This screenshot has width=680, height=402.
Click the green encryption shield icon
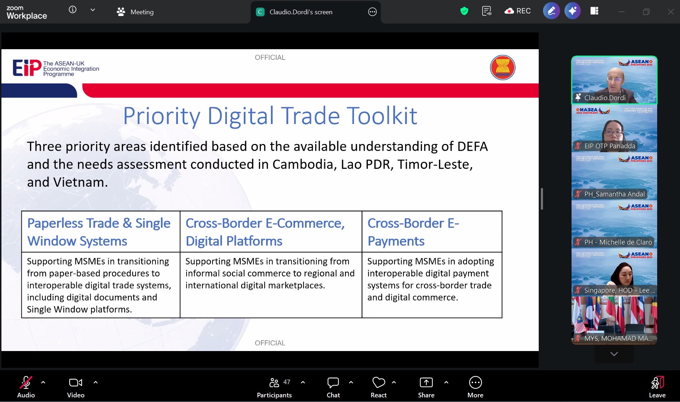464,11
